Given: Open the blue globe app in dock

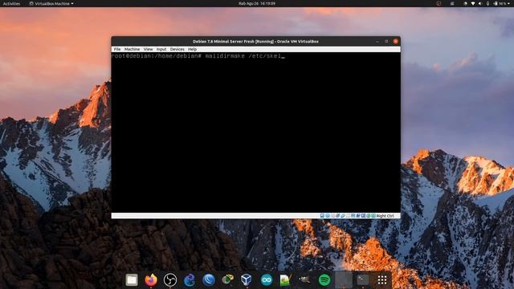Looking at the screenshot, I should click(209, 280).
